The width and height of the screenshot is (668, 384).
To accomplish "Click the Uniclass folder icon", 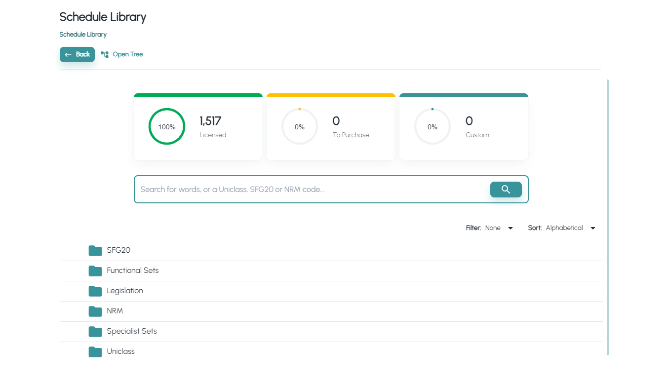I will click(x=95, y=352).
